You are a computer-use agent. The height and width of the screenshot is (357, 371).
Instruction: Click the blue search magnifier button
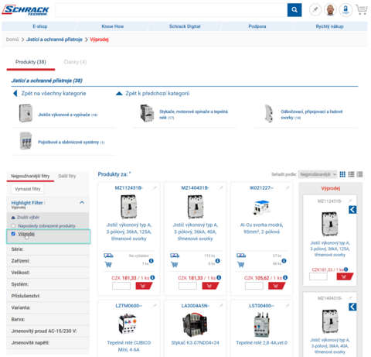click(x=294, y=10)
